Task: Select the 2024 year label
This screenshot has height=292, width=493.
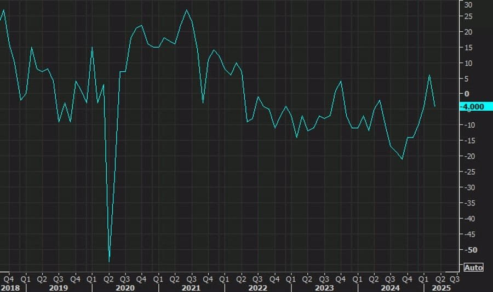Action: click(x=390, y=287)
